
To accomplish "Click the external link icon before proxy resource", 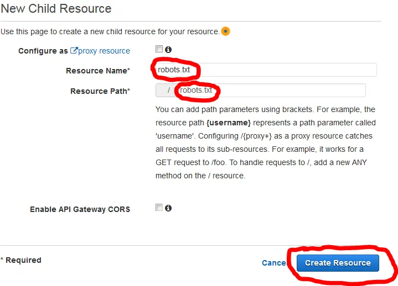I will (74, 51).
